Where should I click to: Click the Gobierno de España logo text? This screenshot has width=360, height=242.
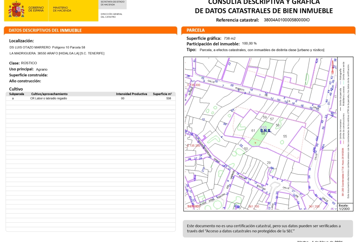click(x=36, y=9)
